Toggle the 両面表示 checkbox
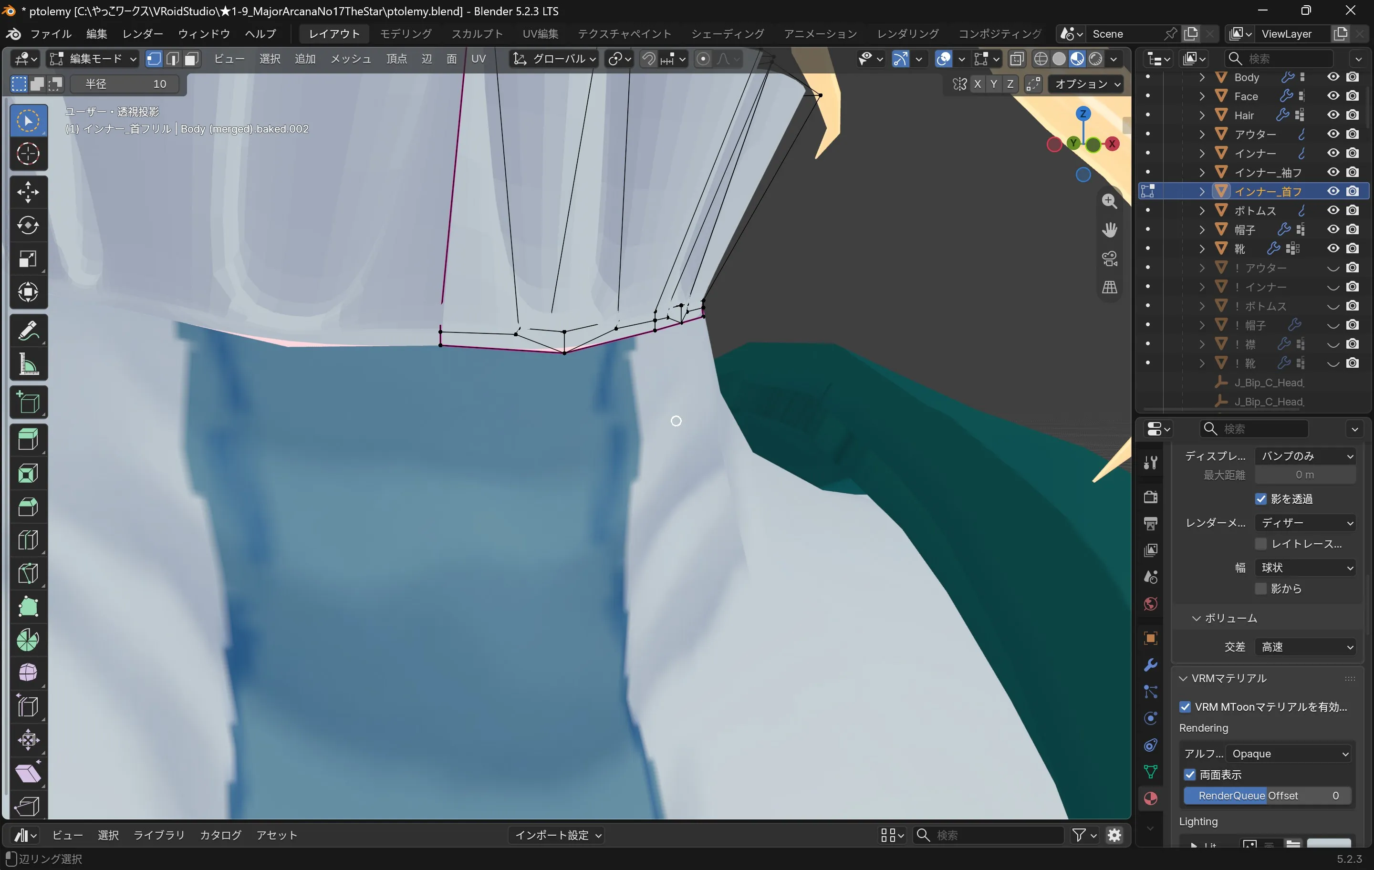The image size is (1374, 870). [x=1190, y=775]
